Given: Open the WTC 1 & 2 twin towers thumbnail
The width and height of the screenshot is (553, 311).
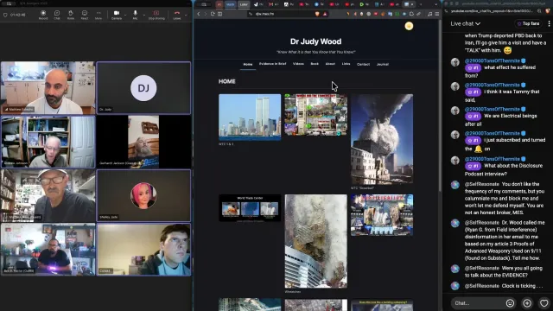Looking at the screenshot, I should [x=250, y=117].
